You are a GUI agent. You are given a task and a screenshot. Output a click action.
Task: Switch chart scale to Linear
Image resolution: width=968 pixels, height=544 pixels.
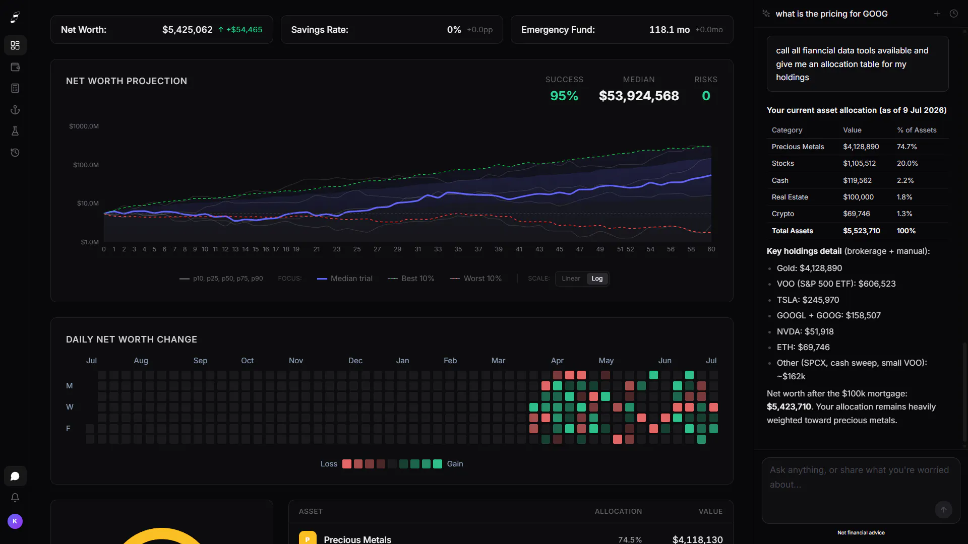(571, 279)
